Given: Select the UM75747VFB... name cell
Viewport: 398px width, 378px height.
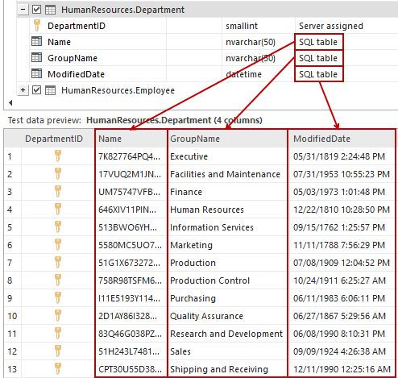Looking at the screenshot, I should 131,192.
